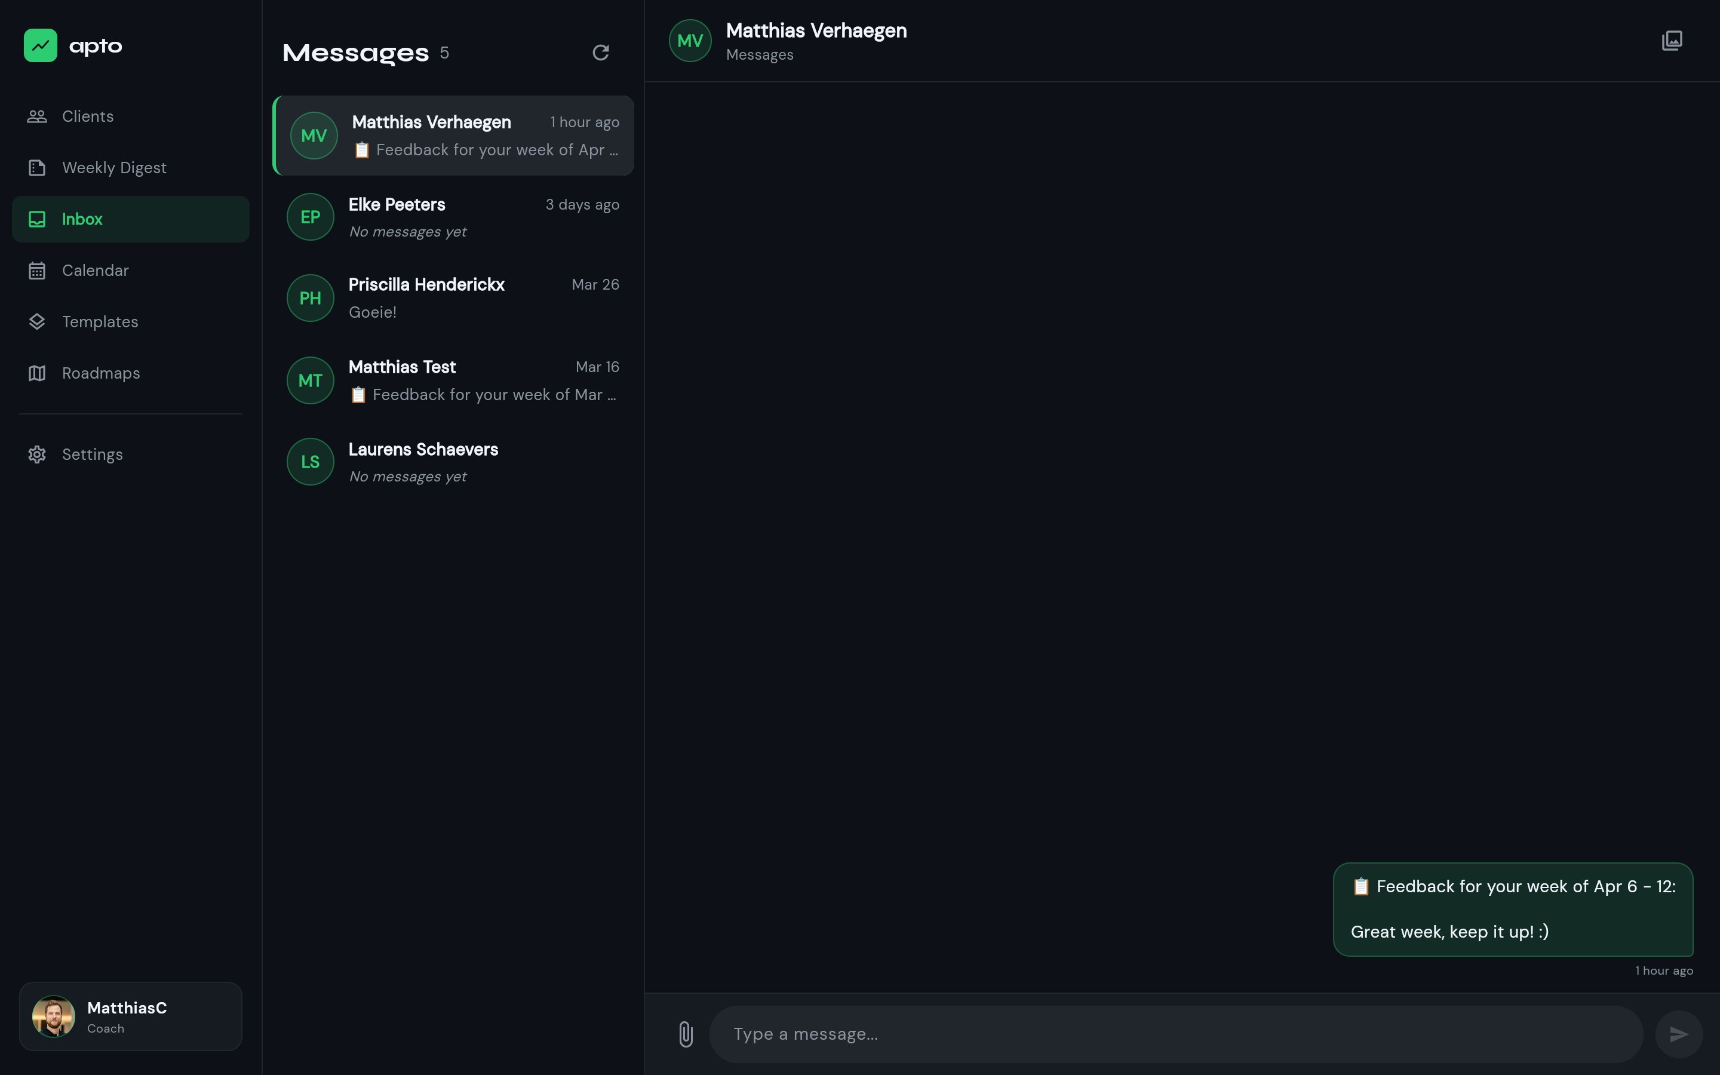Click the apto logo icon
Image resolution: width=1720 pixels, height=1075 pixels.
[x=41, y=45]
